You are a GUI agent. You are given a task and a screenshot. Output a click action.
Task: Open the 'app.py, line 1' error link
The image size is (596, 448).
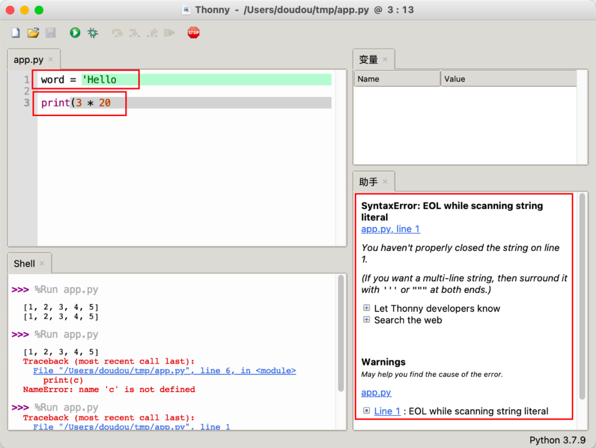390,229
